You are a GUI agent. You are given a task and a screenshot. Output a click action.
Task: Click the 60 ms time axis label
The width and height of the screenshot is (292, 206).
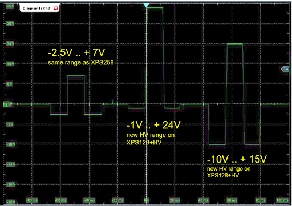(232, 200)
